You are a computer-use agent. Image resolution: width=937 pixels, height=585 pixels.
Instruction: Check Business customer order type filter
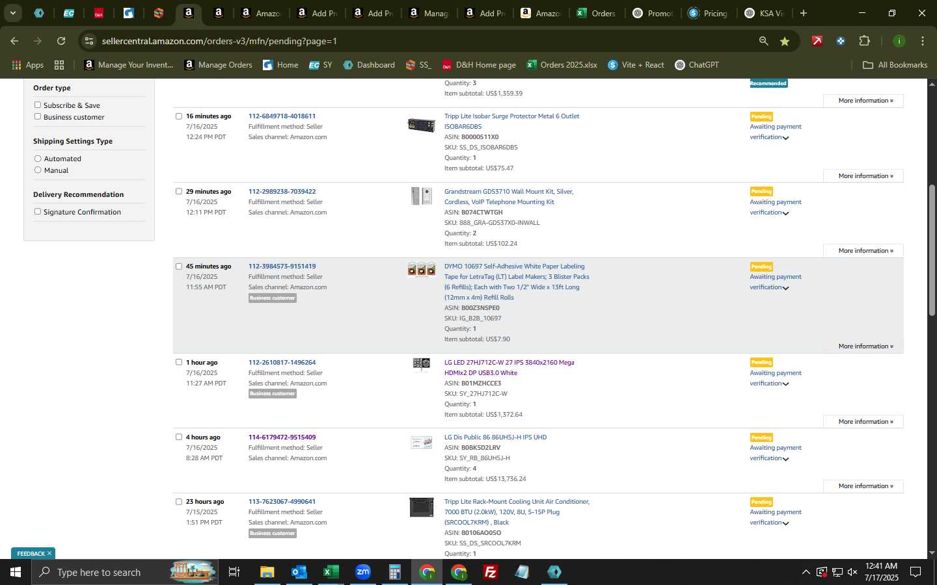(x=38, y=116)
